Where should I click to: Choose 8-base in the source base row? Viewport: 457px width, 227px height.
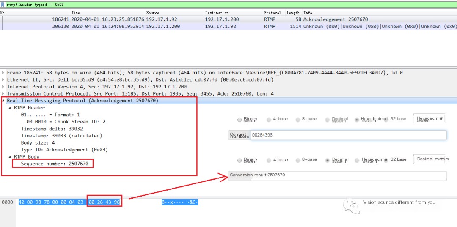coord(297,120)
